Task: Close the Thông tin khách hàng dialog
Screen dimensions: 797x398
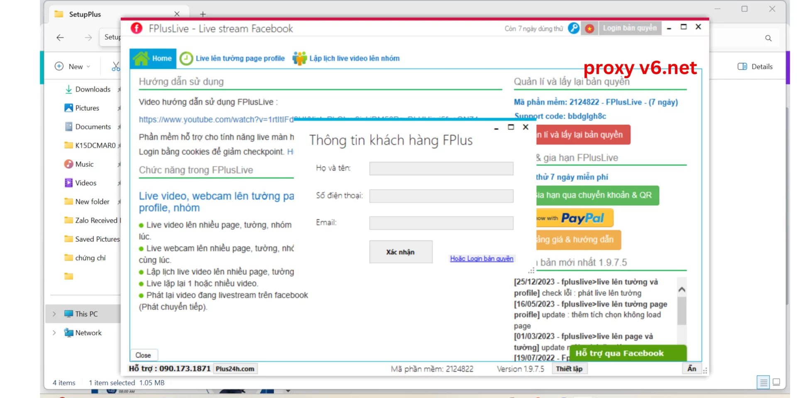Action: click(526, 127)
